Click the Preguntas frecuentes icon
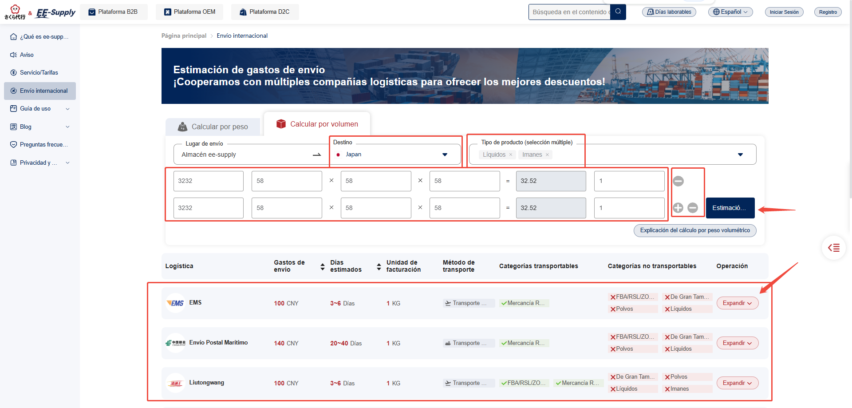This screenshot has height=408, width=852. click(x=14, y=144)
